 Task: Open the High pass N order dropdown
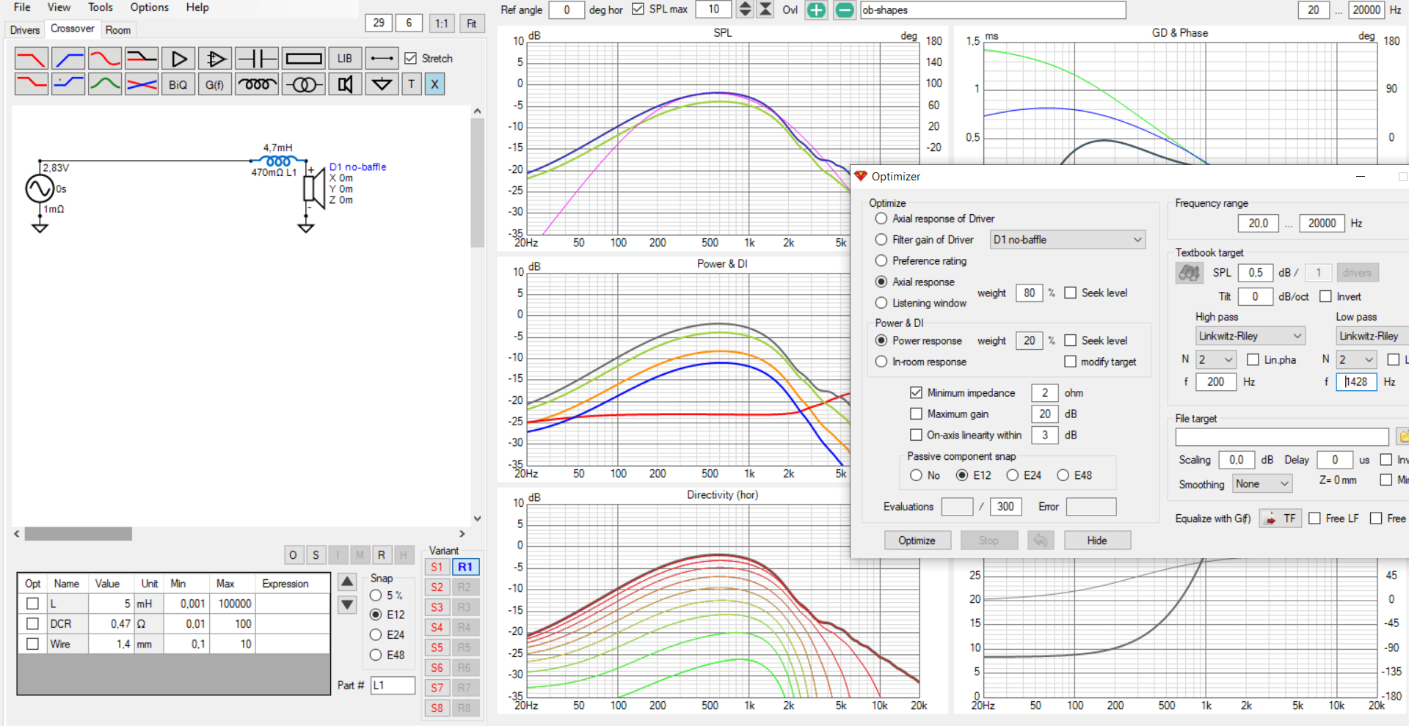1217,359
